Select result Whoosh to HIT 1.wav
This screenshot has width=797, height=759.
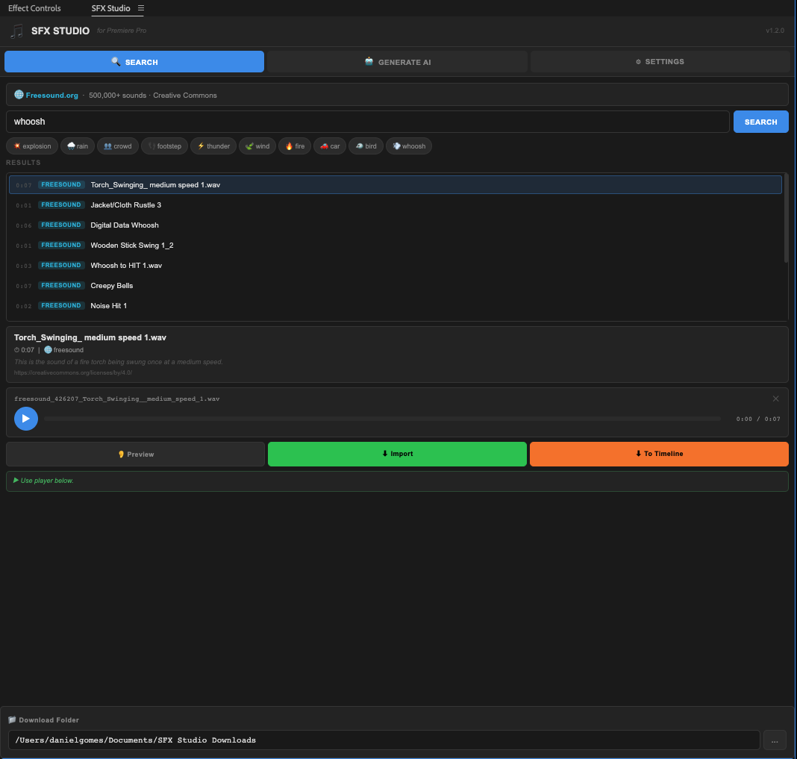point(395,266)
